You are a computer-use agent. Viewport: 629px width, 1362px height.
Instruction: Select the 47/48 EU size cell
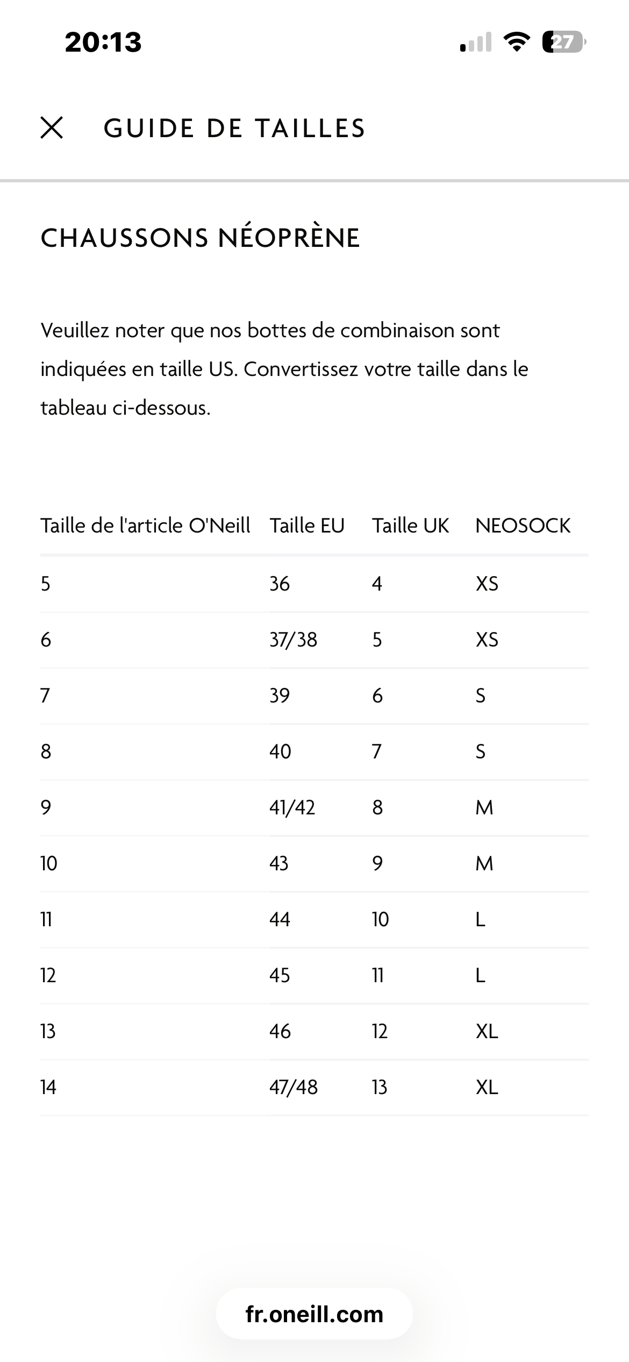point(294,1087)
